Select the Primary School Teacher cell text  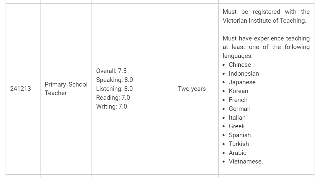pyautogui.click(x=66, y=88)
